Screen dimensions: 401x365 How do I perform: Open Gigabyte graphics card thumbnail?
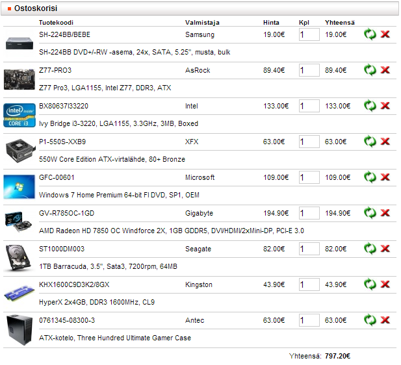click(x=18, y=221)
